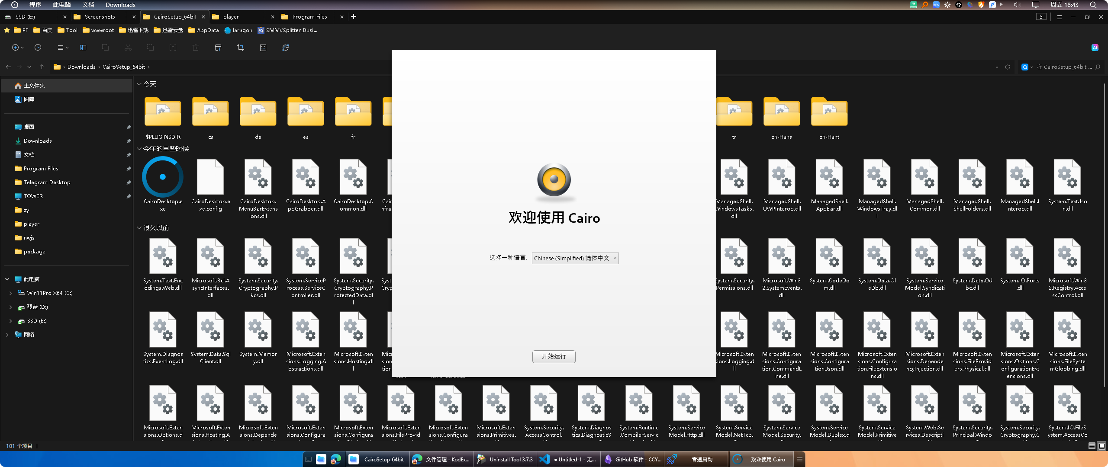
Task: Select 主文件夹 in sidebar
Action: point(67,86)
